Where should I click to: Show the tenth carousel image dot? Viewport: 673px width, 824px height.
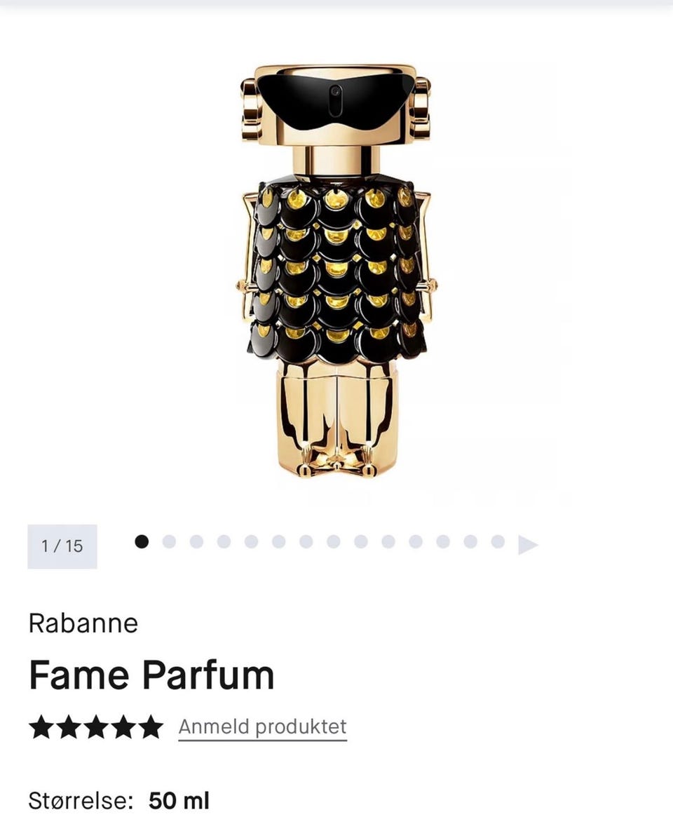[388, 541]
